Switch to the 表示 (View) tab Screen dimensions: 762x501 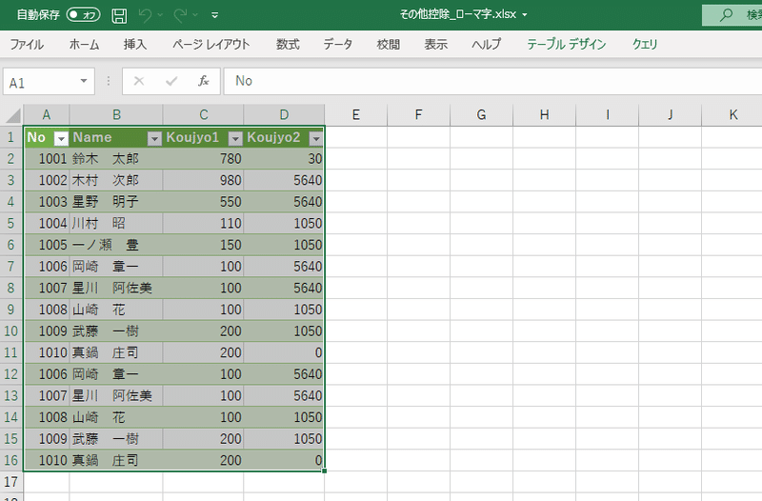tap(436, 44)
